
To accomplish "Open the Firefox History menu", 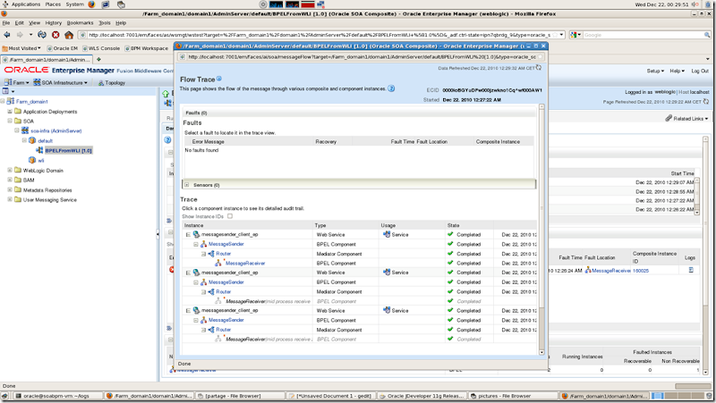I will [x=53, y=22].
